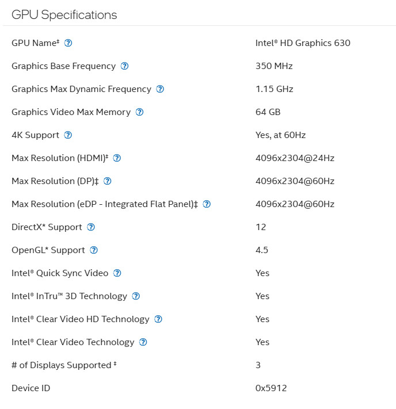This screenshot has height=409, width=396.
Task: Show info for Max Resolution eDP Integrated Flat Panel
Action: coord(207,204)
